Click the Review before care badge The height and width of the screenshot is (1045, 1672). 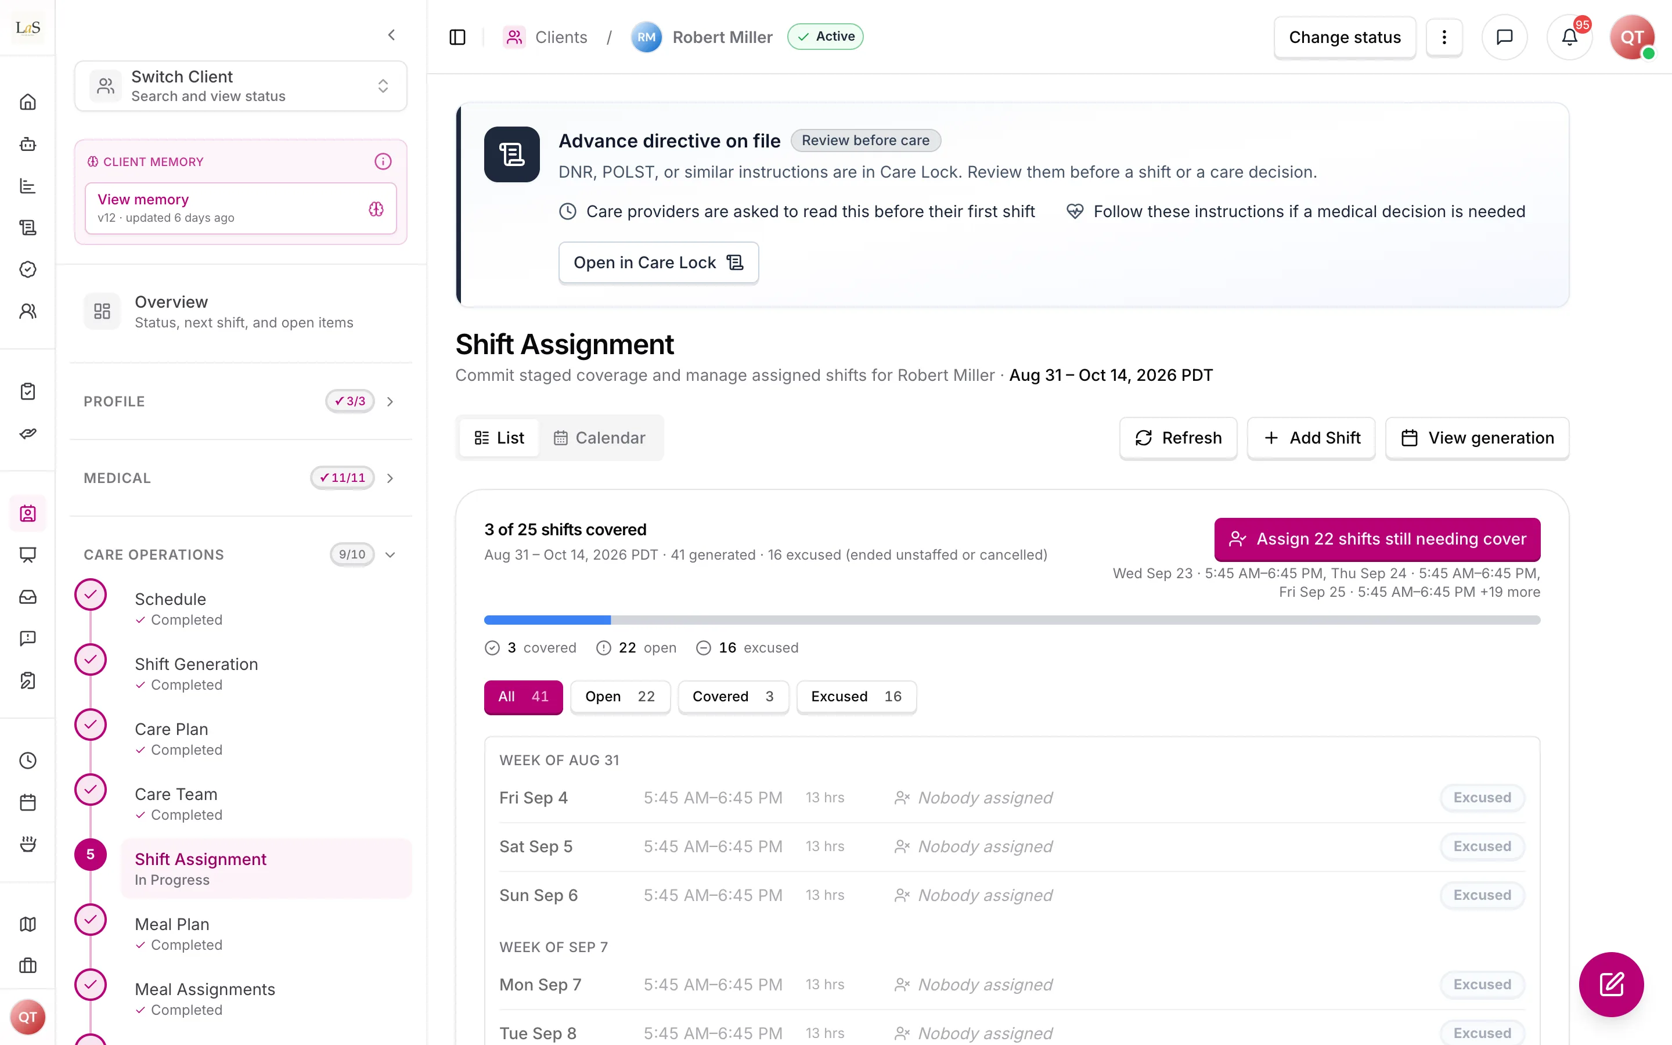point(865,140)
